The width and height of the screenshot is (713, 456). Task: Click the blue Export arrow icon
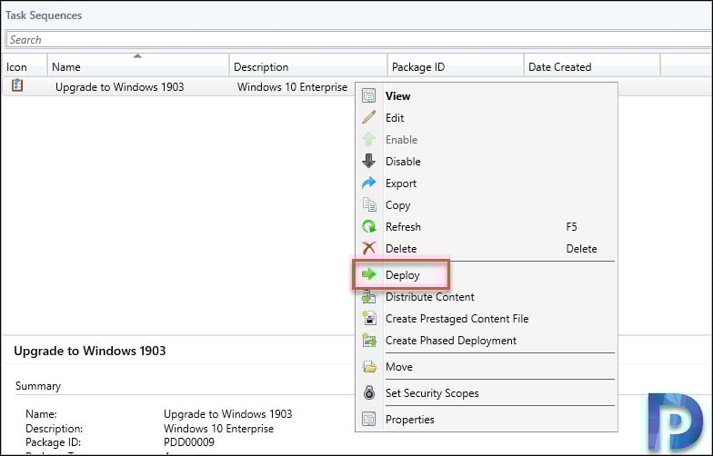coord(369,183)
